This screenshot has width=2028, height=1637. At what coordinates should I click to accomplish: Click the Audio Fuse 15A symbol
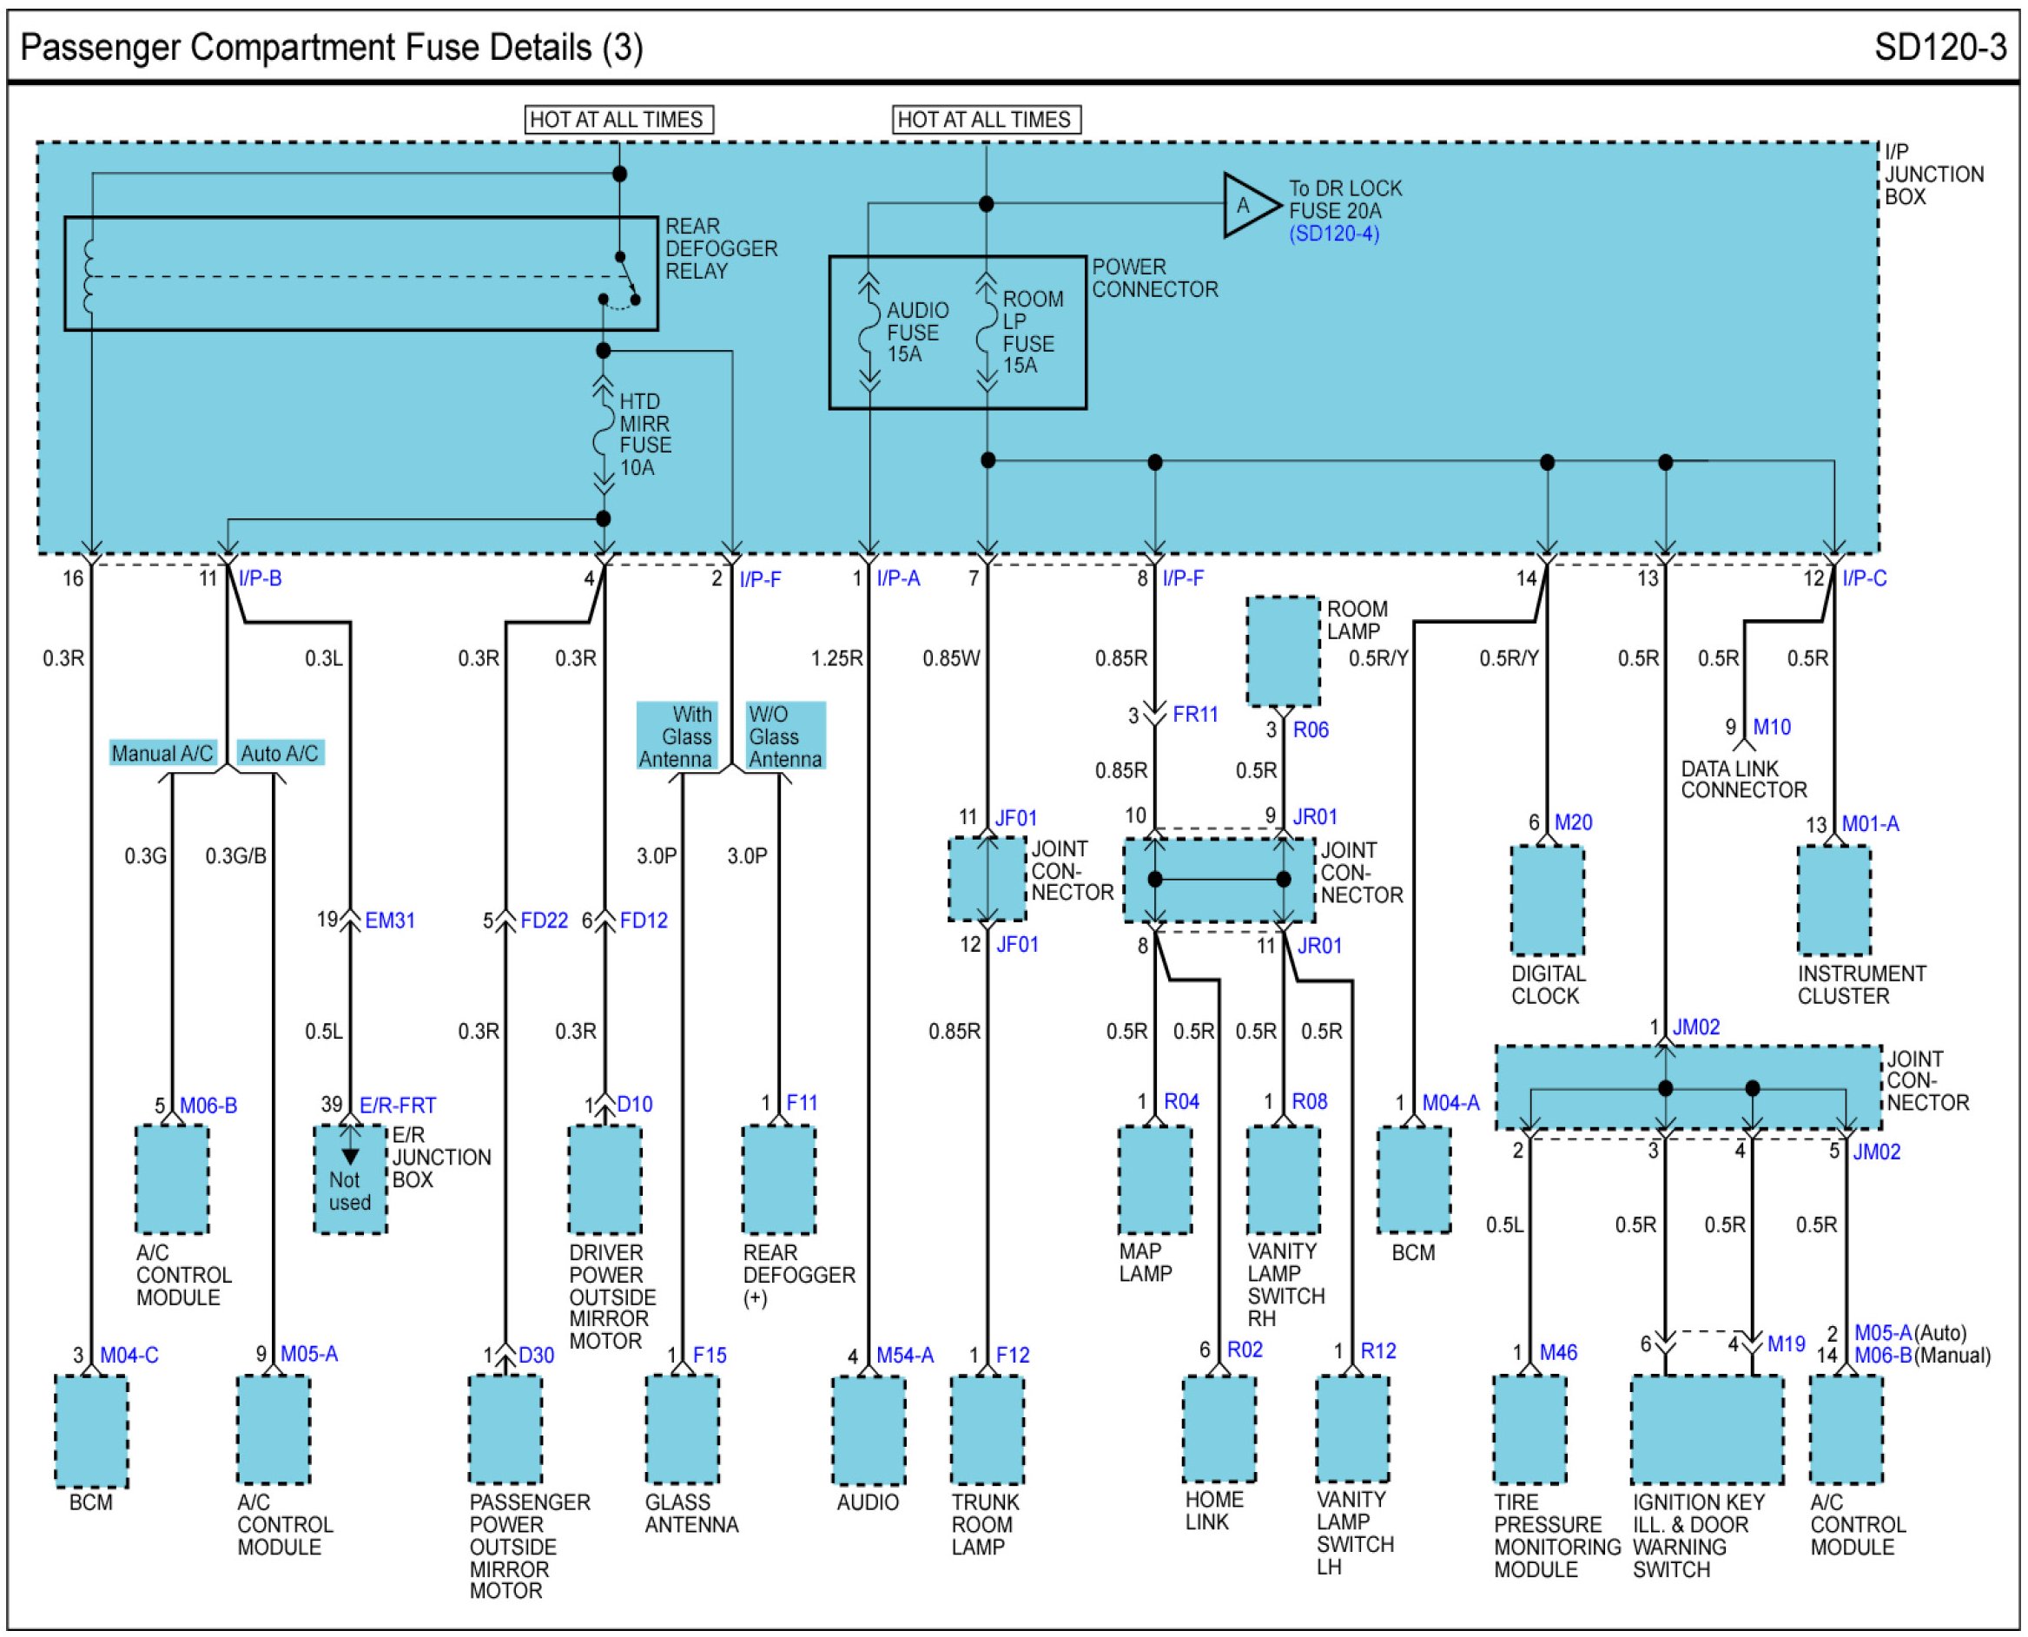(869, 332)
